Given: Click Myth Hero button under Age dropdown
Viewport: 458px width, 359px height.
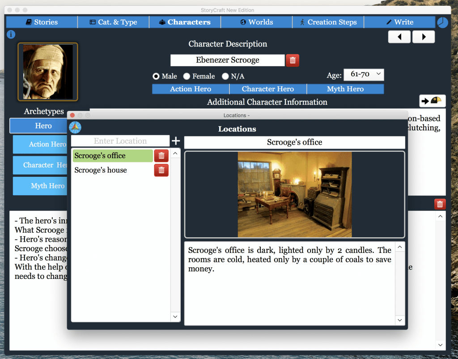Looking at the screenshot, I should point(345,89).
